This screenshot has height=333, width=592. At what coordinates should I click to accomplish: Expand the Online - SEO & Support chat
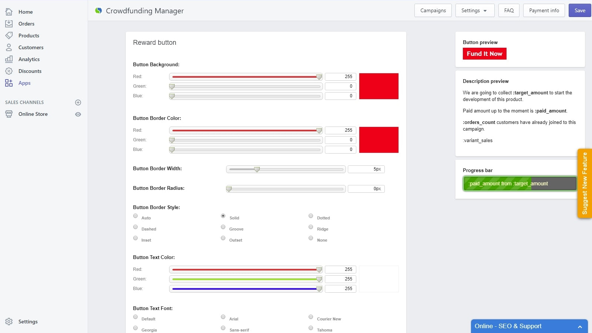coord(580,327)
